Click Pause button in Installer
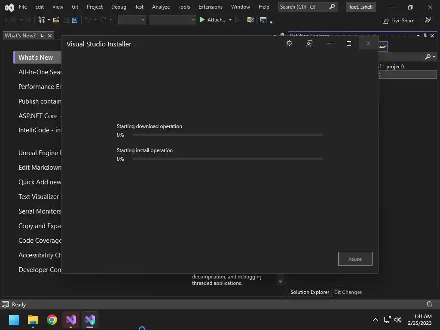This screenshot has height=330, width=440. pos(355,259)
